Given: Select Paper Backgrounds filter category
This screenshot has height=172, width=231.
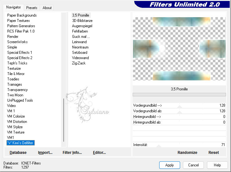Looking at the screenshot, I should pyautogui.click(x=22, y=15).
